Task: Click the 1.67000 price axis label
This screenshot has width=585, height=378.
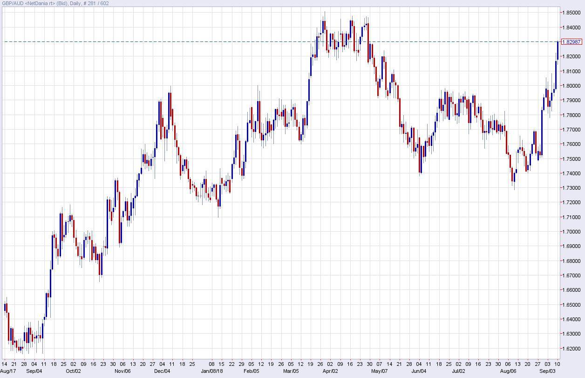Action: coord(571,275)
